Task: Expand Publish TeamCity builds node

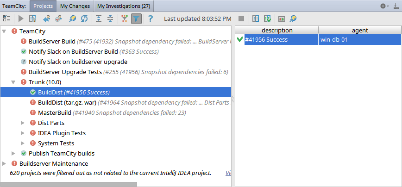Action: coord(13,154)
